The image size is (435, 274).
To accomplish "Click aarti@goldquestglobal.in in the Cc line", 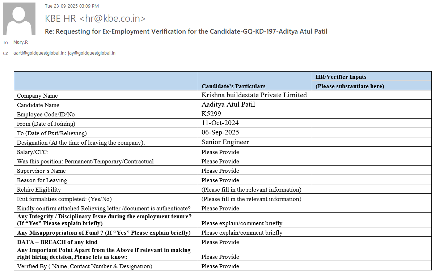I will click(x=39, y=53).
